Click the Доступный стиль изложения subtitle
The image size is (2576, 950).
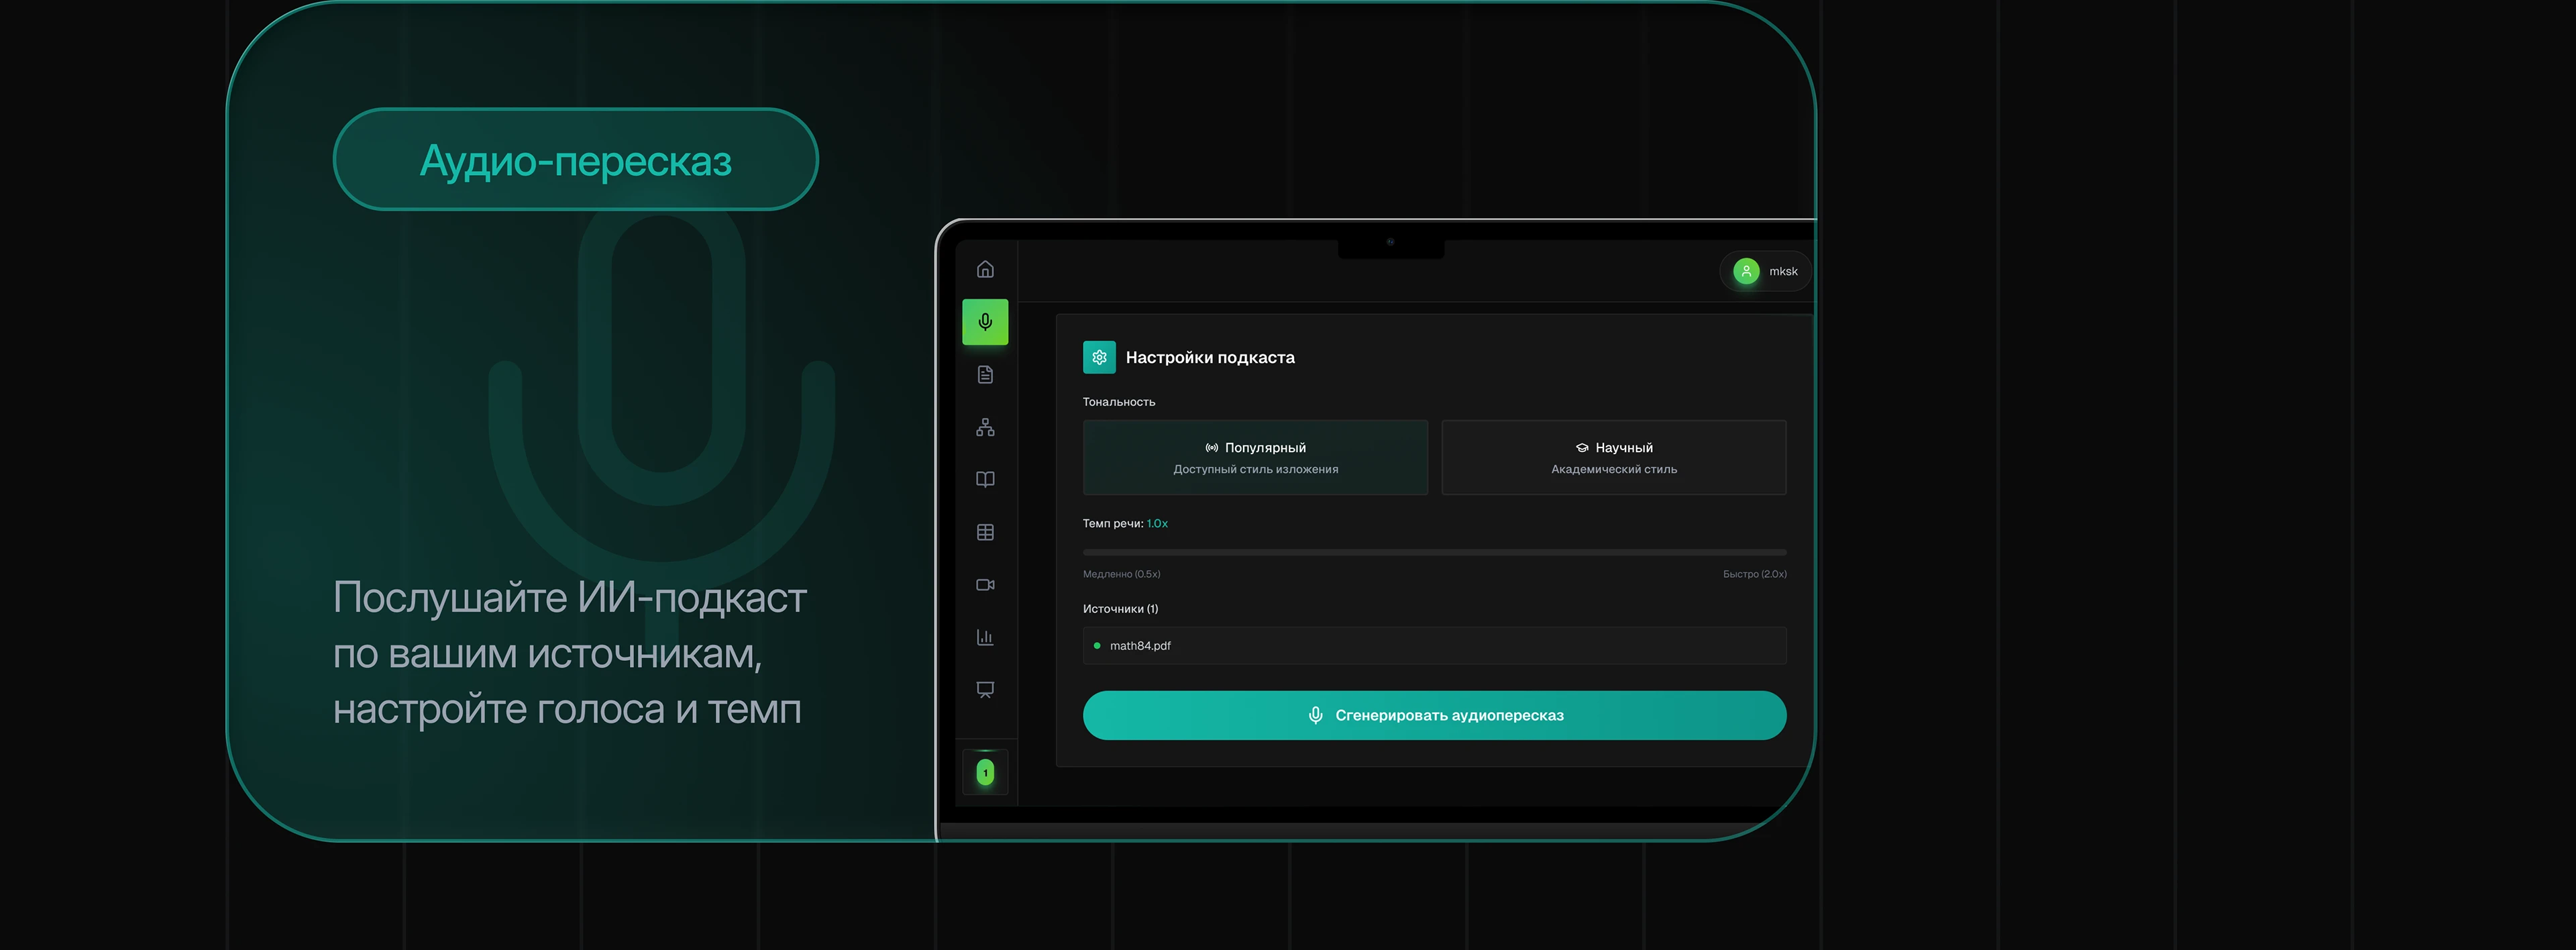pyautogui.click(x=1255, y=469)
